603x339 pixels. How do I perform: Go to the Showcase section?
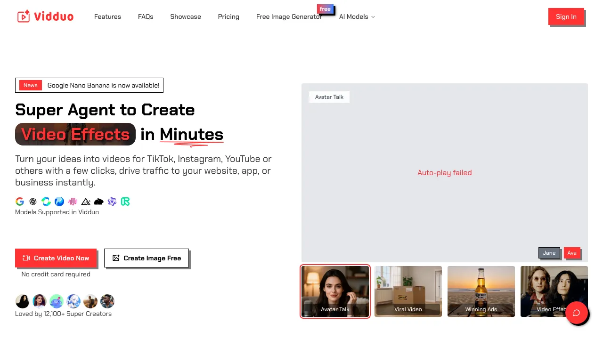(185, 16)
